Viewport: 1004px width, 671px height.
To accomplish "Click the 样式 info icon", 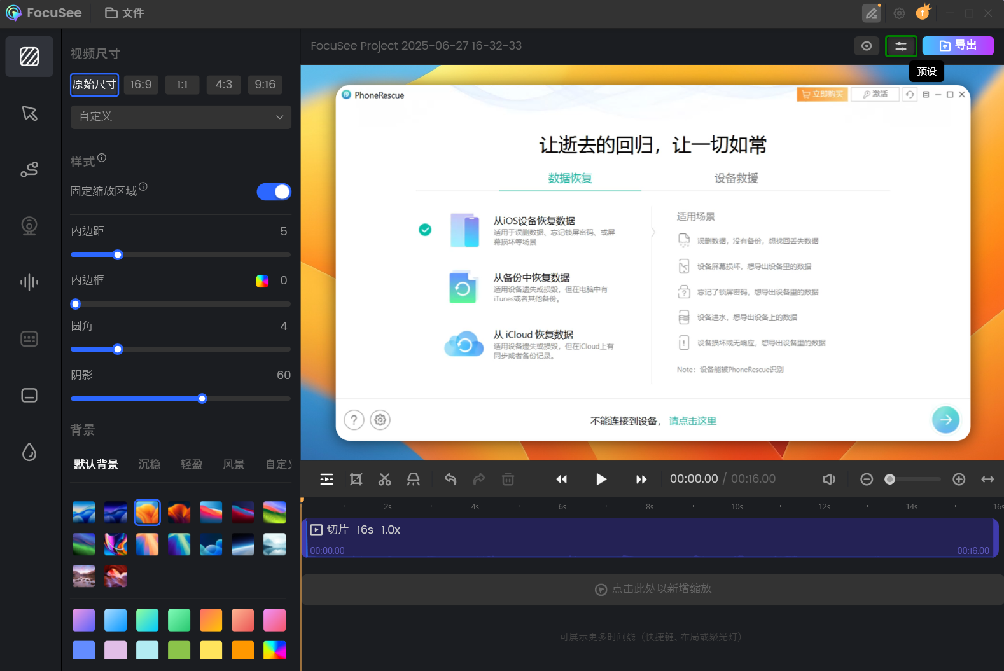I will coord(102,158).
